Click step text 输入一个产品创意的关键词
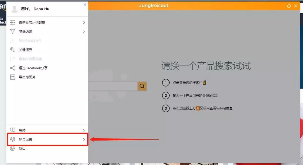 [x=192, y=96]
